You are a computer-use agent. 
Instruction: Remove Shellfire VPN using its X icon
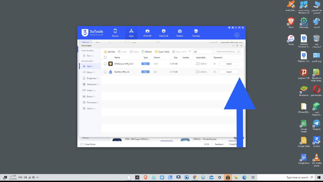[x=215, y=72]
